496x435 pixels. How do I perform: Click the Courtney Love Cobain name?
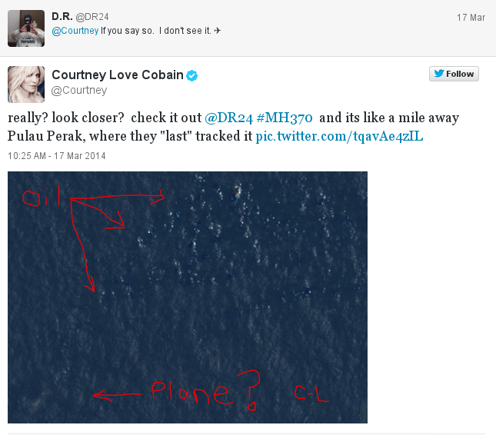[118, 75]
